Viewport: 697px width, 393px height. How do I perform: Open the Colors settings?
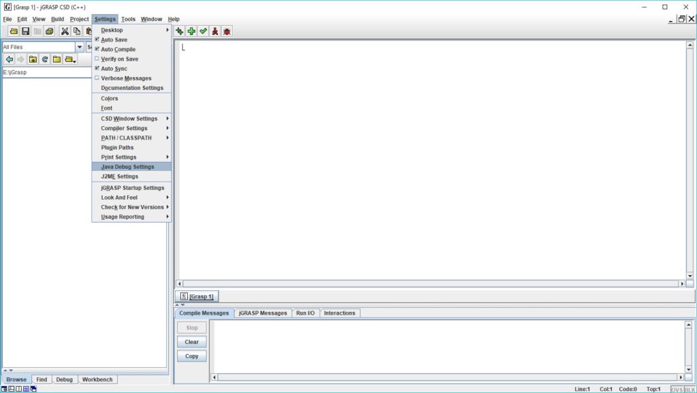tap(131, 99)
